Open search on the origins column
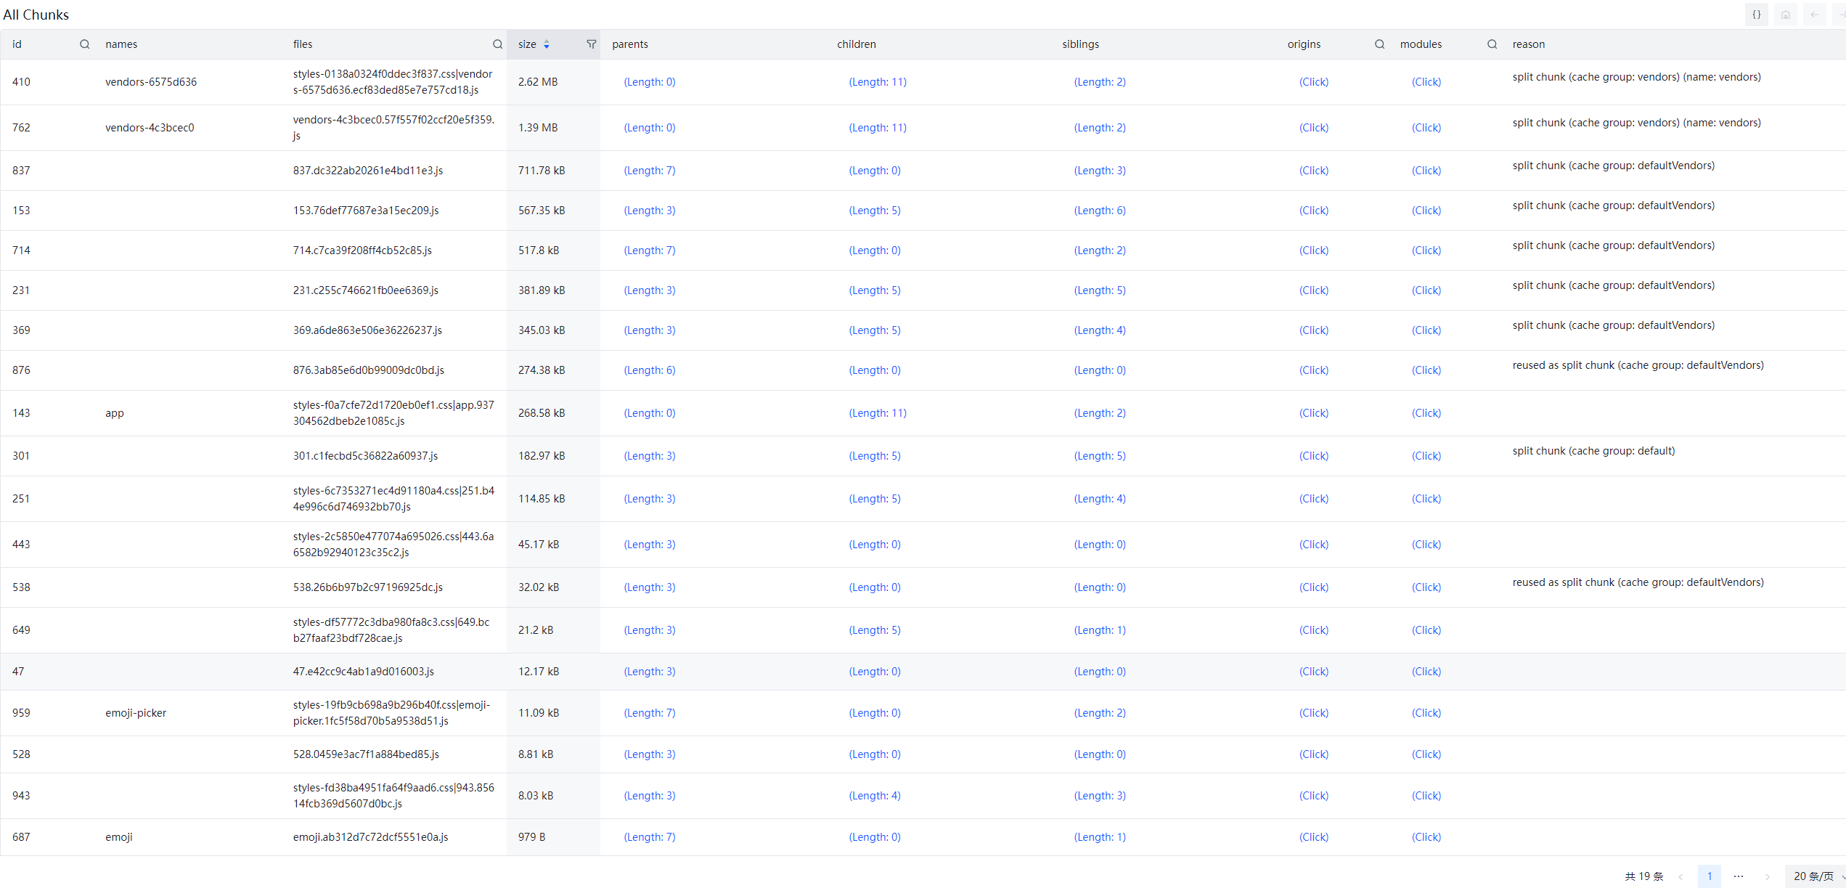 (x=1379, y=44)
